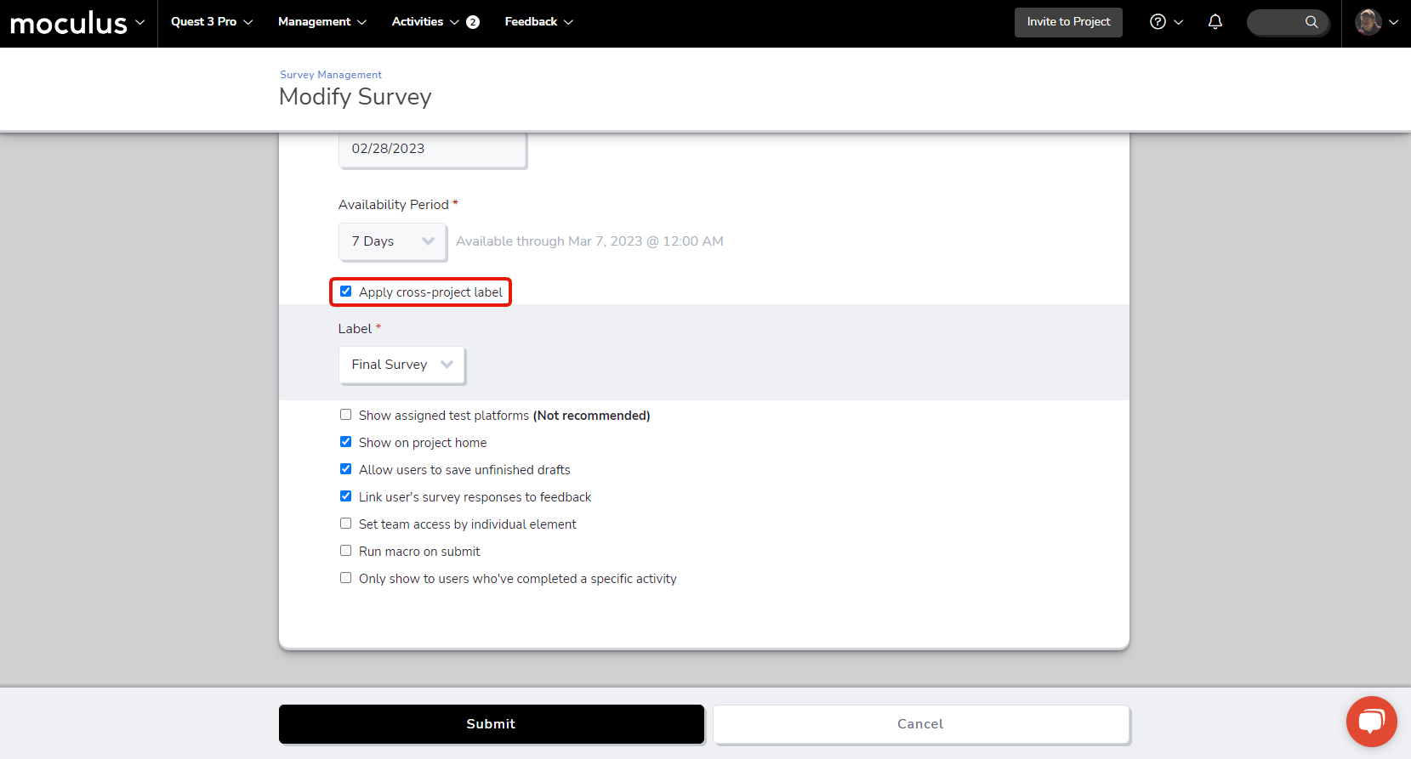Viewport: 1411px width, 759px height.
Task: Click the moculus logo
Action: click(68, 23)
